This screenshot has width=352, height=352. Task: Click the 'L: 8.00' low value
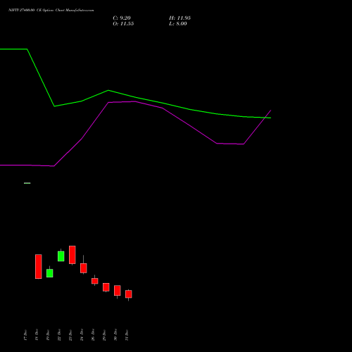pyautogui.click(x=178, y=24)
